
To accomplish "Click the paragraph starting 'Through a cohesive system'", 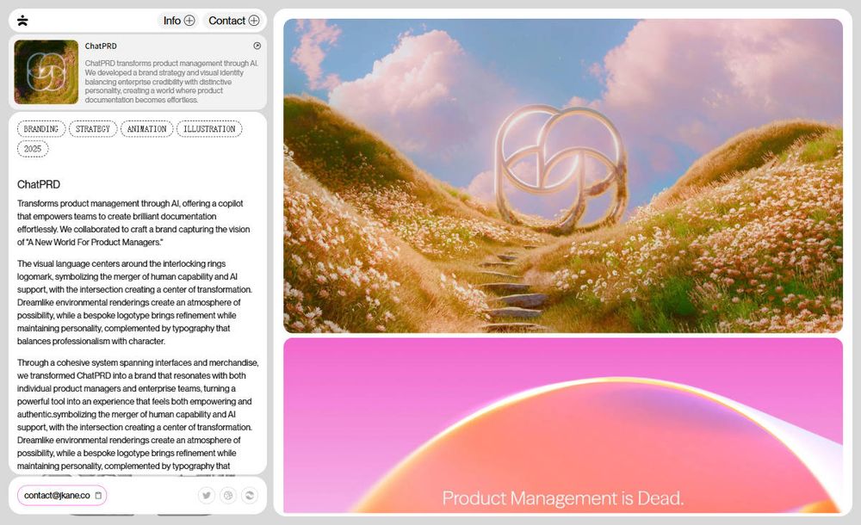I will pyautogui.click(x=137, y=415).
